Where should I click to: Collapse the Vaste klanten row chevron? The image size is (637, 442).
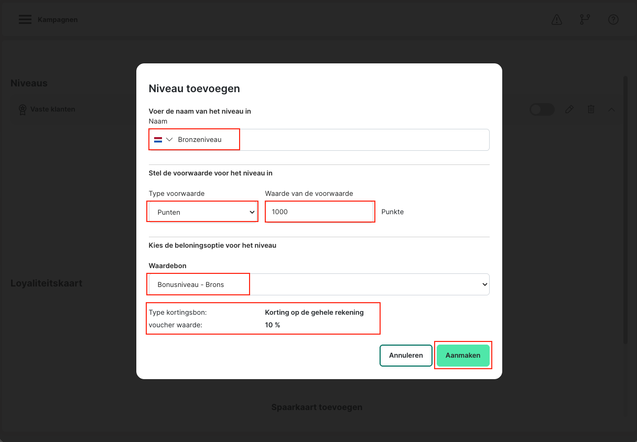click(x=611, y=109)
